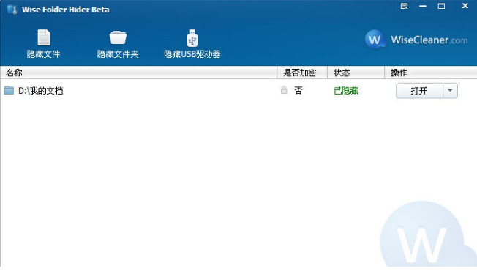Click the padlock icon in encryption column
Screen dimensions: 477x277
284,90
